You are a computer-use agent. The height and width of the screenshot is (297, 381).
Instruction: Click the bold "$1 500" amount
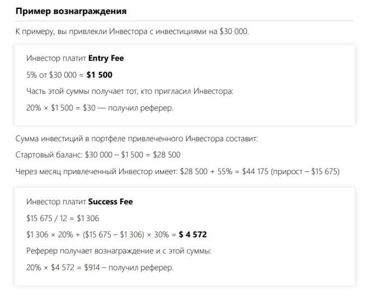coord(99,75)
